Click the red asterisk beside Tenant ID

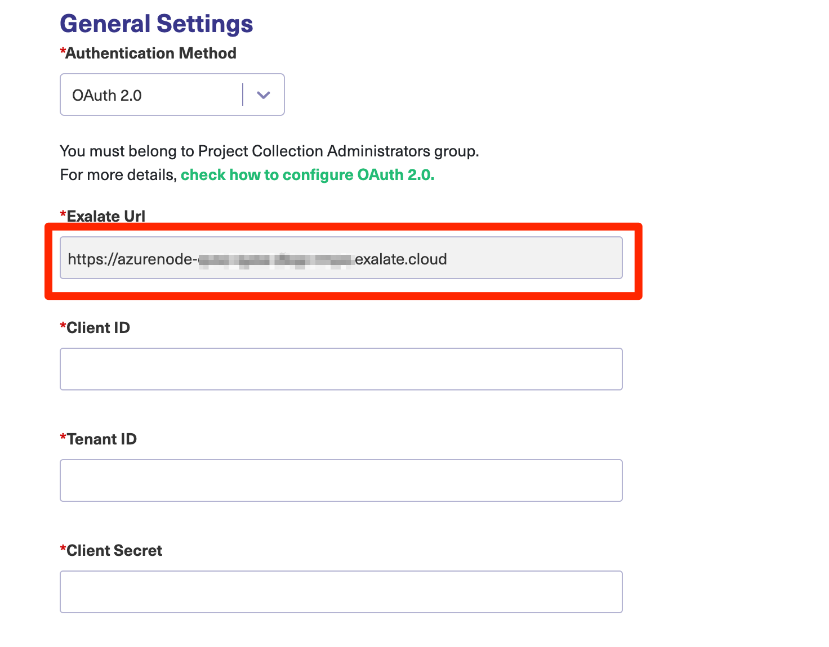63,437
